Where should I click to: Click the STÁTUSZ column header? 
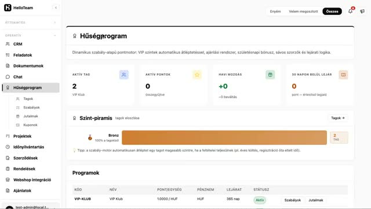(x=261, y=189)
